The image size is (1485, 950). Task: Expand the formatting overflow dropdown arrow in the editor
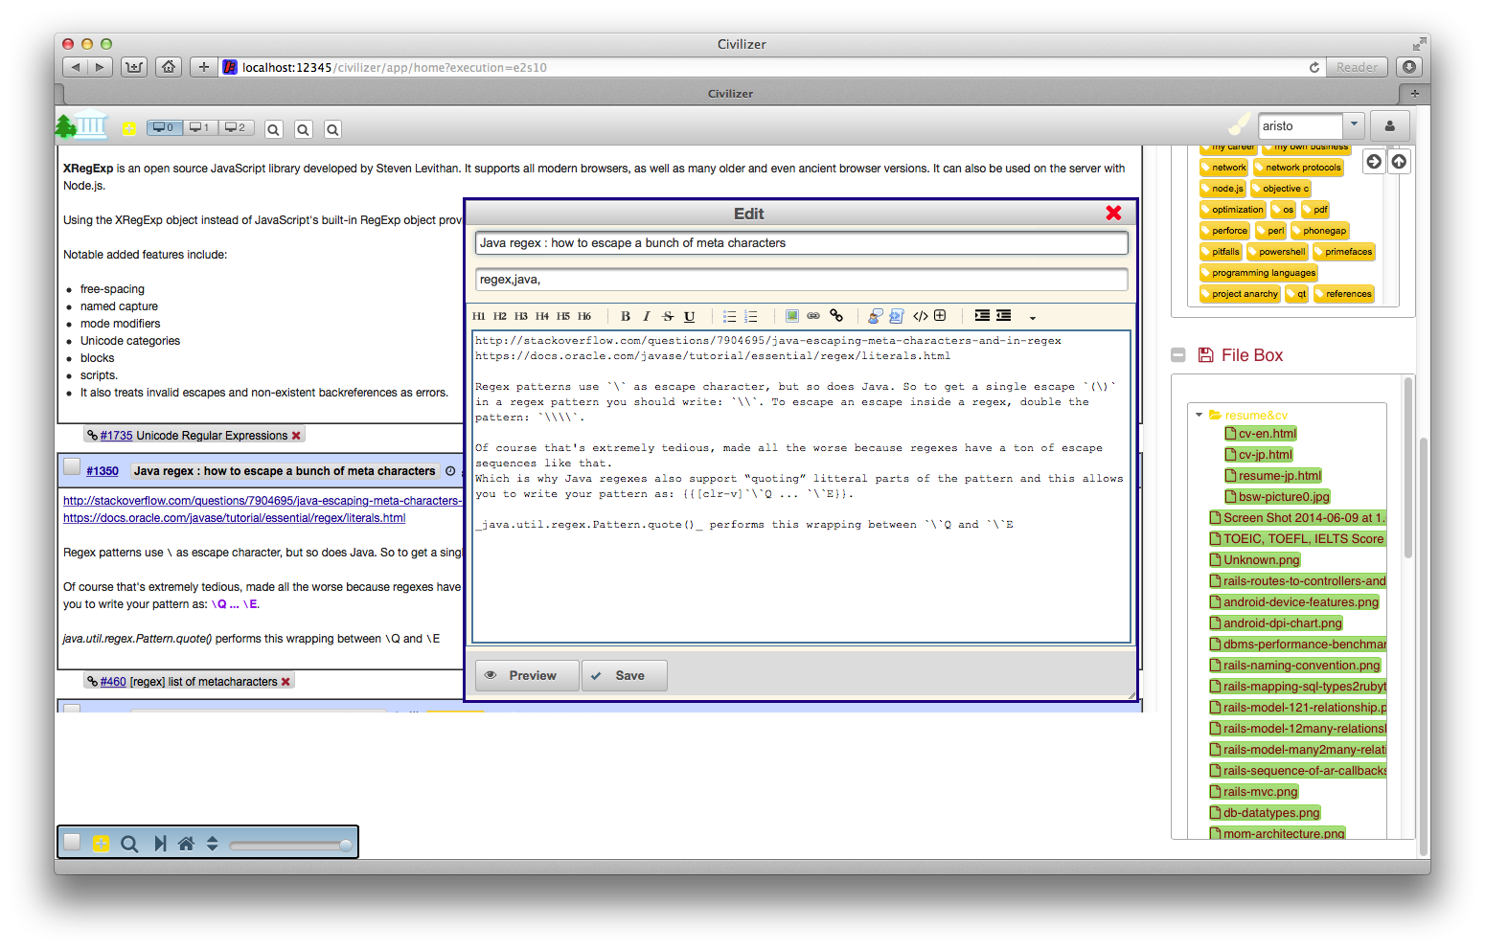click(1033, 318)
